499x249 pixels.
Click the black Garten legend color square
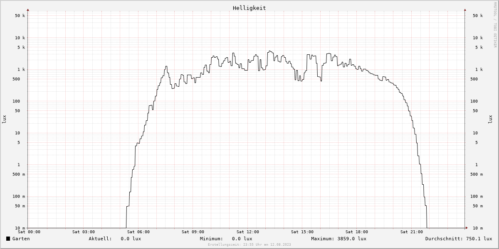coord(8,239)
